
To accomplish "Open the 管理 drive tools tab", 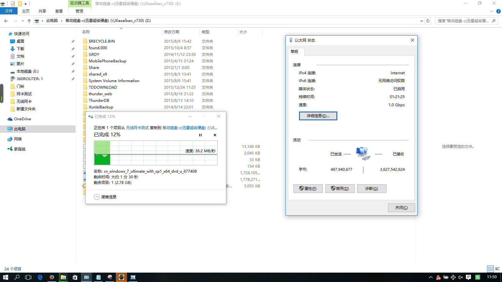I will click(x=79, y=11).
